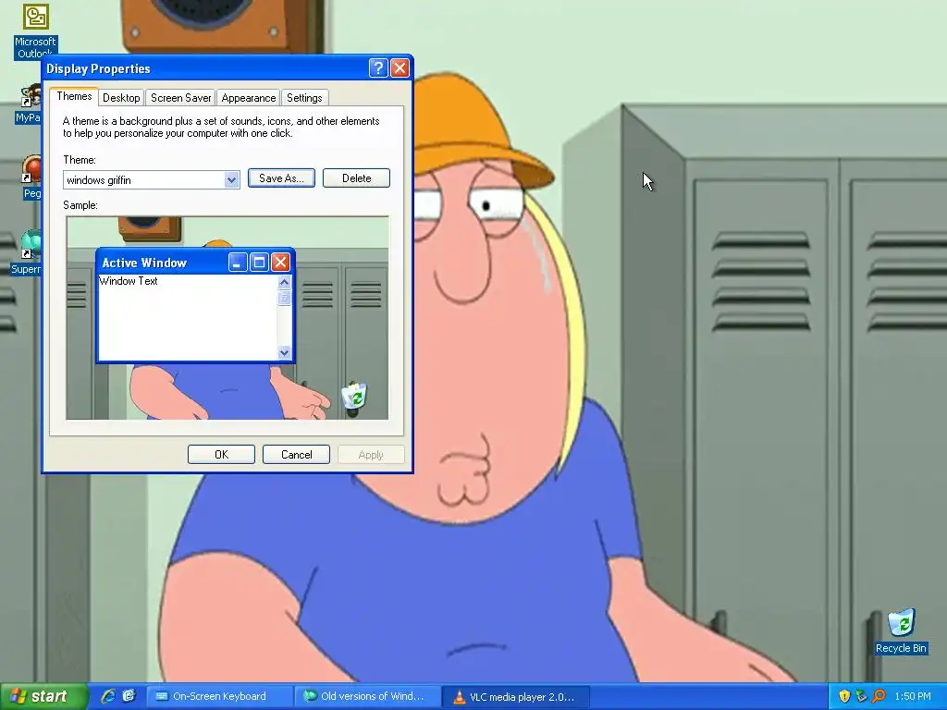Click the Theme: label text
Viewport: 947px width, 710px height.
[x=80, y=160]
